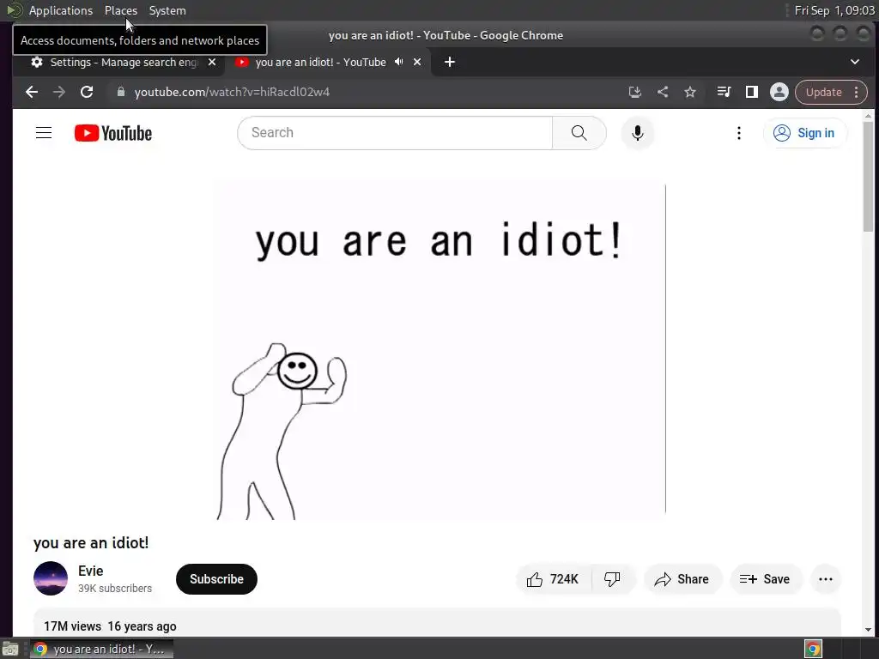879x659 pixels.
Task: Open YouTube settings three-dot menu
Action: (x=739, y=133)
